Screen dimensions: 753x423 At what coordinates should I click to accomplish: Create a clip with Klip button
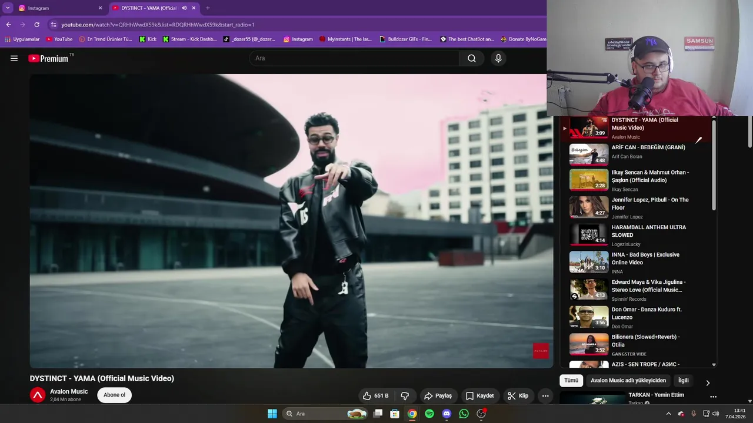point(518,396)
